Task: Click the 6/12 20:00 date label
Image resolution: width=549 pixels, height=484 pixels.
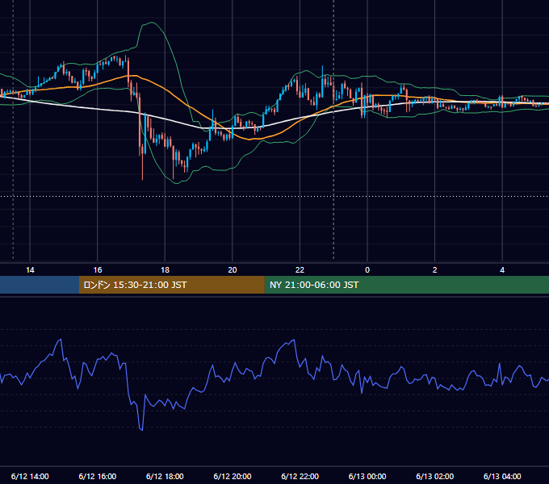Action: pyautogui.click(x=233, y=476)
